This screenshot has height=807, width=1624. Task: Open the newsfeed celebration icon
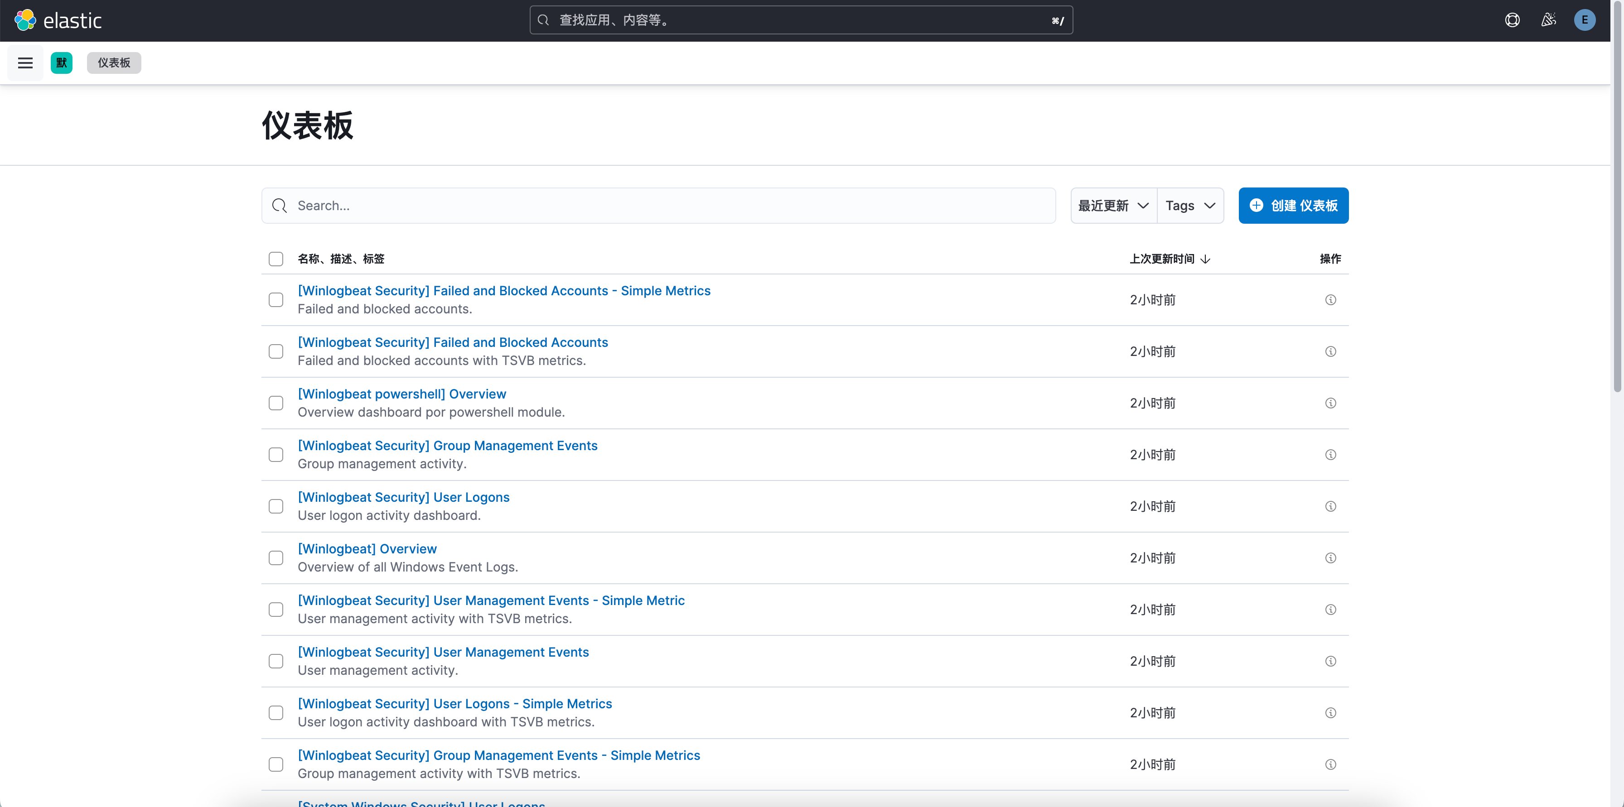click(x=1548, y=20)
